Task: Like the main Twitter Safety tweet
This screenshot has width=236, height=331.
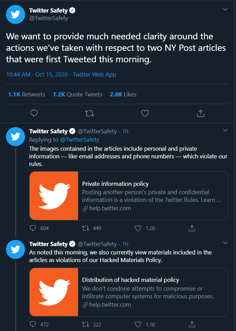Action: pyautogui.click(x=145, y=113)
